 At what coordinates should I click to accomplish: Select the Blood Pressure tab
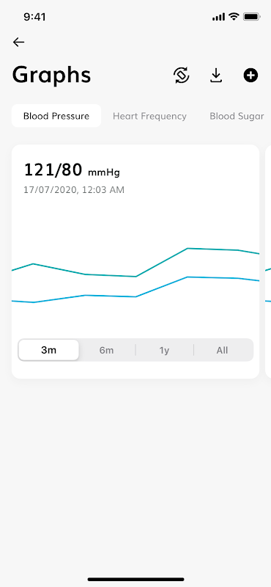click(x=56, y=116)
